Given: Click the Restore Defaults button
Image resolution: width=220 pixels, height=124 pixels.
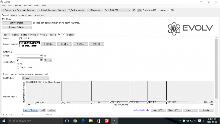Looking at the screenshot, I should pyautogui.click(x=17, y=27).
